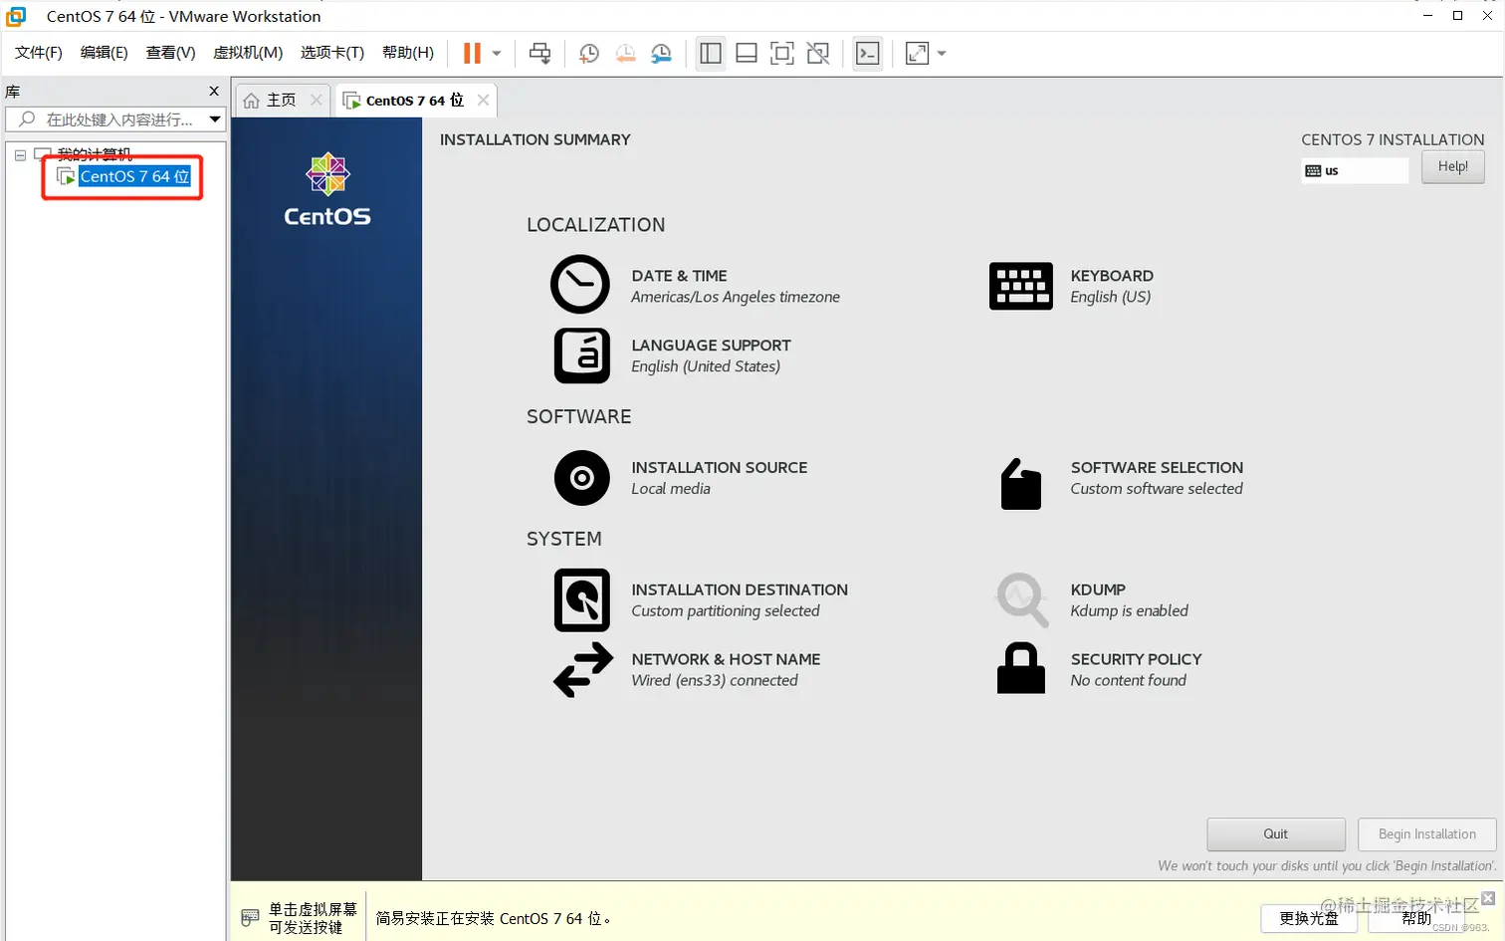The height and width of the screenshot is (941, 1505).
Task: Click the Quit button
Action: pyautogui.click(x=1276, y=834)
